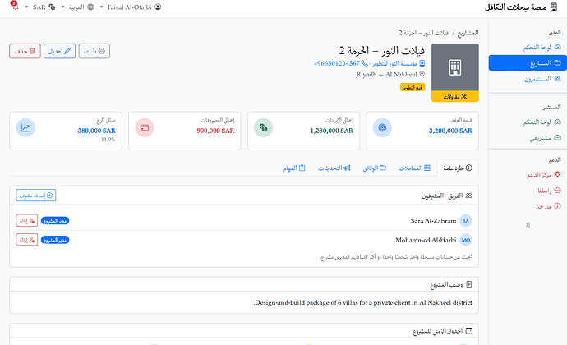This screenshot has height=345, width=567.
Task: Click the Riyadh — Al Nakheel location
Action: (390, 75)
